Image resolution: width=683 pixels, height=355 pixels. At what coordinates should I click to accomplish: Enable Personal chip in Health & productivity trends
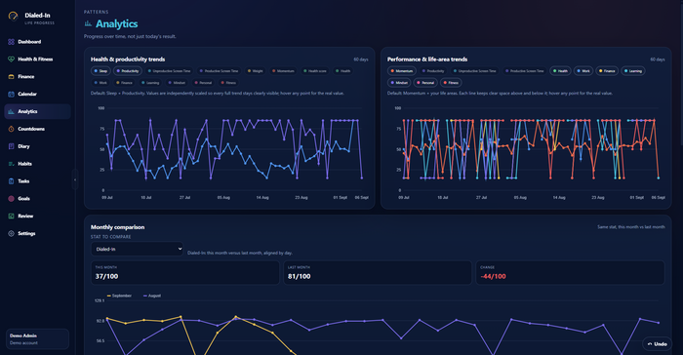pos(203,83)
